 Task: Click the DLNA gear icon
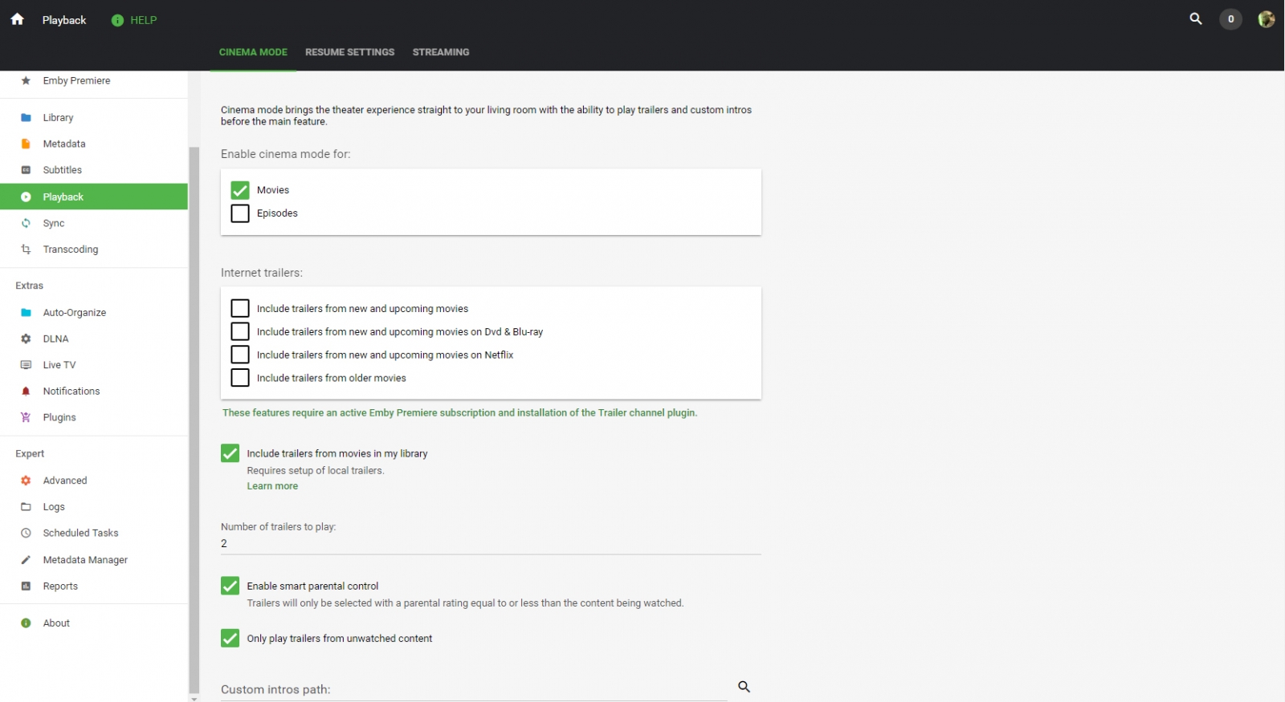point(26,339)
